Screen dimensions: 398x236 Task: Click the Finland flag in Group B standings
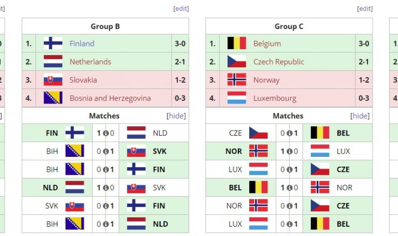(53, 43)
